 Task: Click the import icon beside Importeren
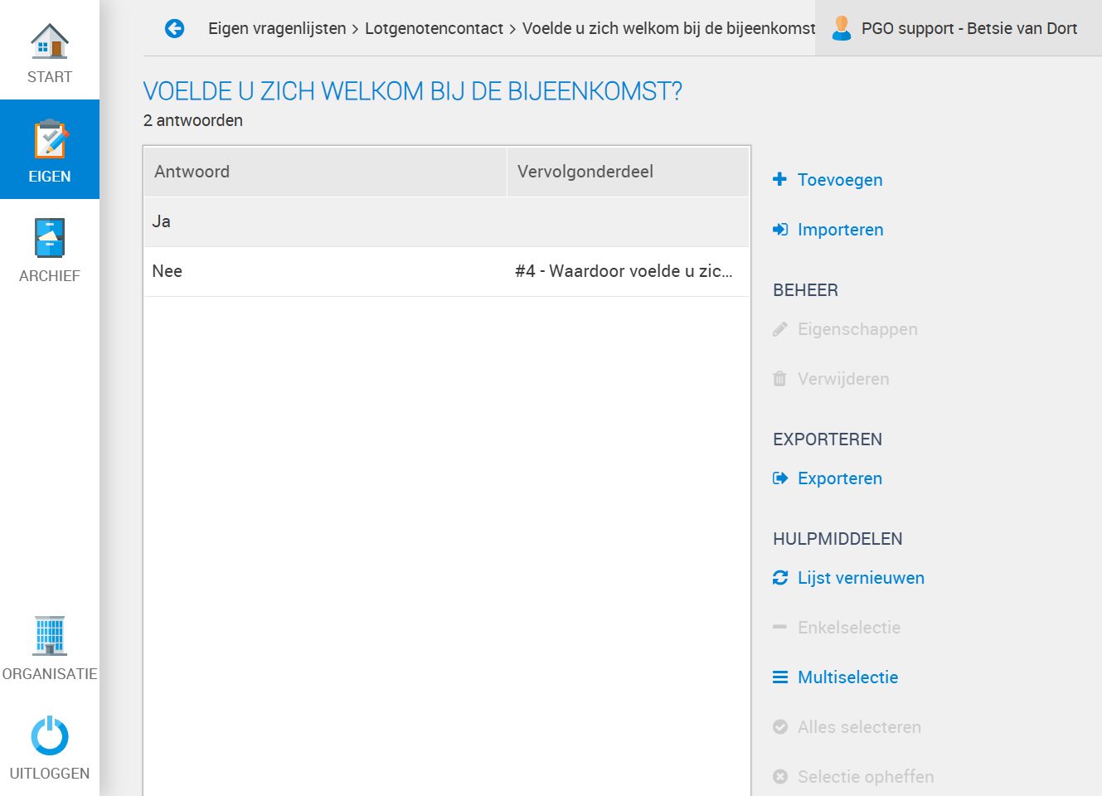click(x=780, y=230)
